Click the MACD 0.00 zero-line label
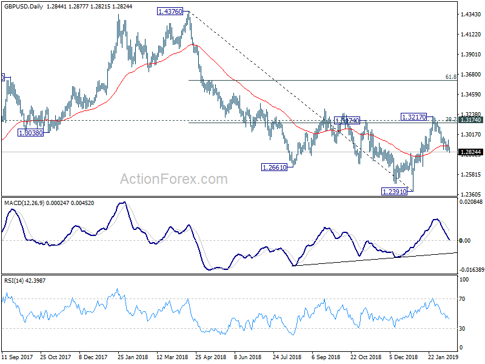485x364 pixels. (465, 240)
